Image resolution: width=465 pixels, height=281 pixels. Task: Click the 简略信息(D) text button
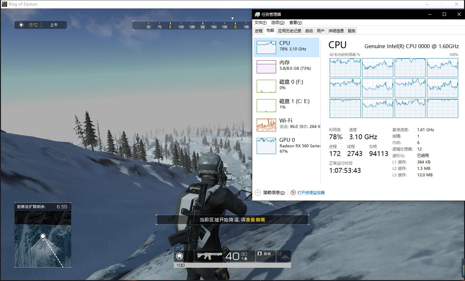click(274, 193)
